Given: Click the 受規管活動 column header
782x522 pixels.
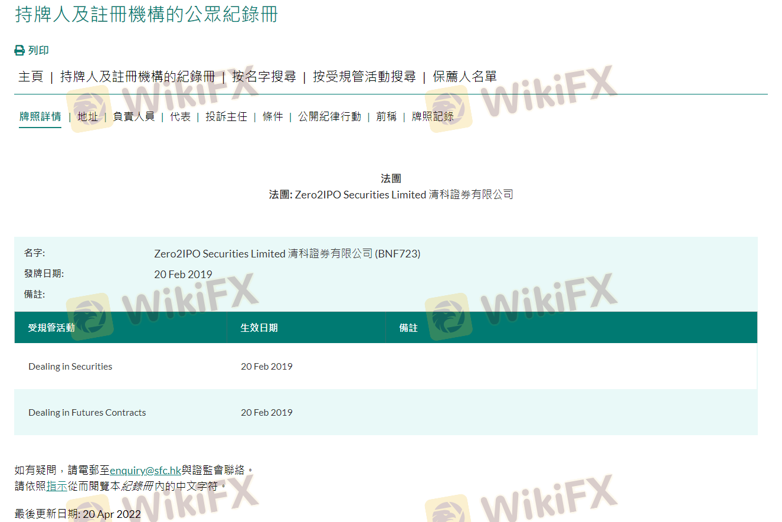Looking at the screenshot, I should pyautogui.click(x=51, y=328).
